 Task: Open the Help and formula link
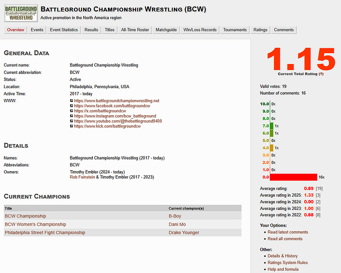(283, 269)
